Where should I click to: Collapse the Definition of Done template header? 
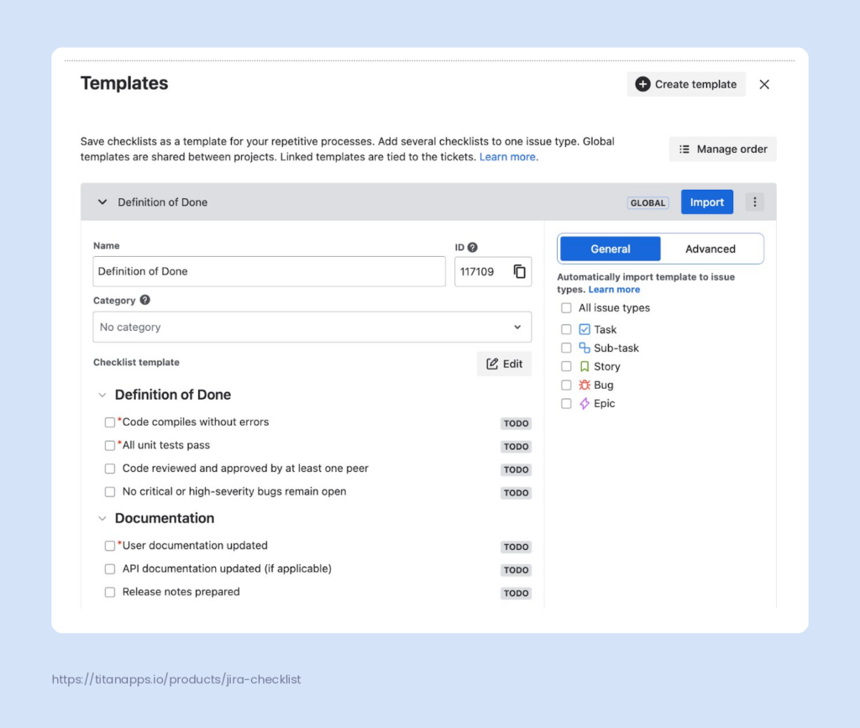point(102,202)
